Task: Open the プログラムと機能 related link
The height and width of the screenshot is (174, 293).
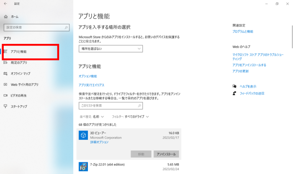Action: (x=243, y=31)
